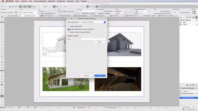Image resolution: width=198 pixels, height=111 pixels.
Task: Select the Marquee tool in toolbox
Action: coord(2,20)
